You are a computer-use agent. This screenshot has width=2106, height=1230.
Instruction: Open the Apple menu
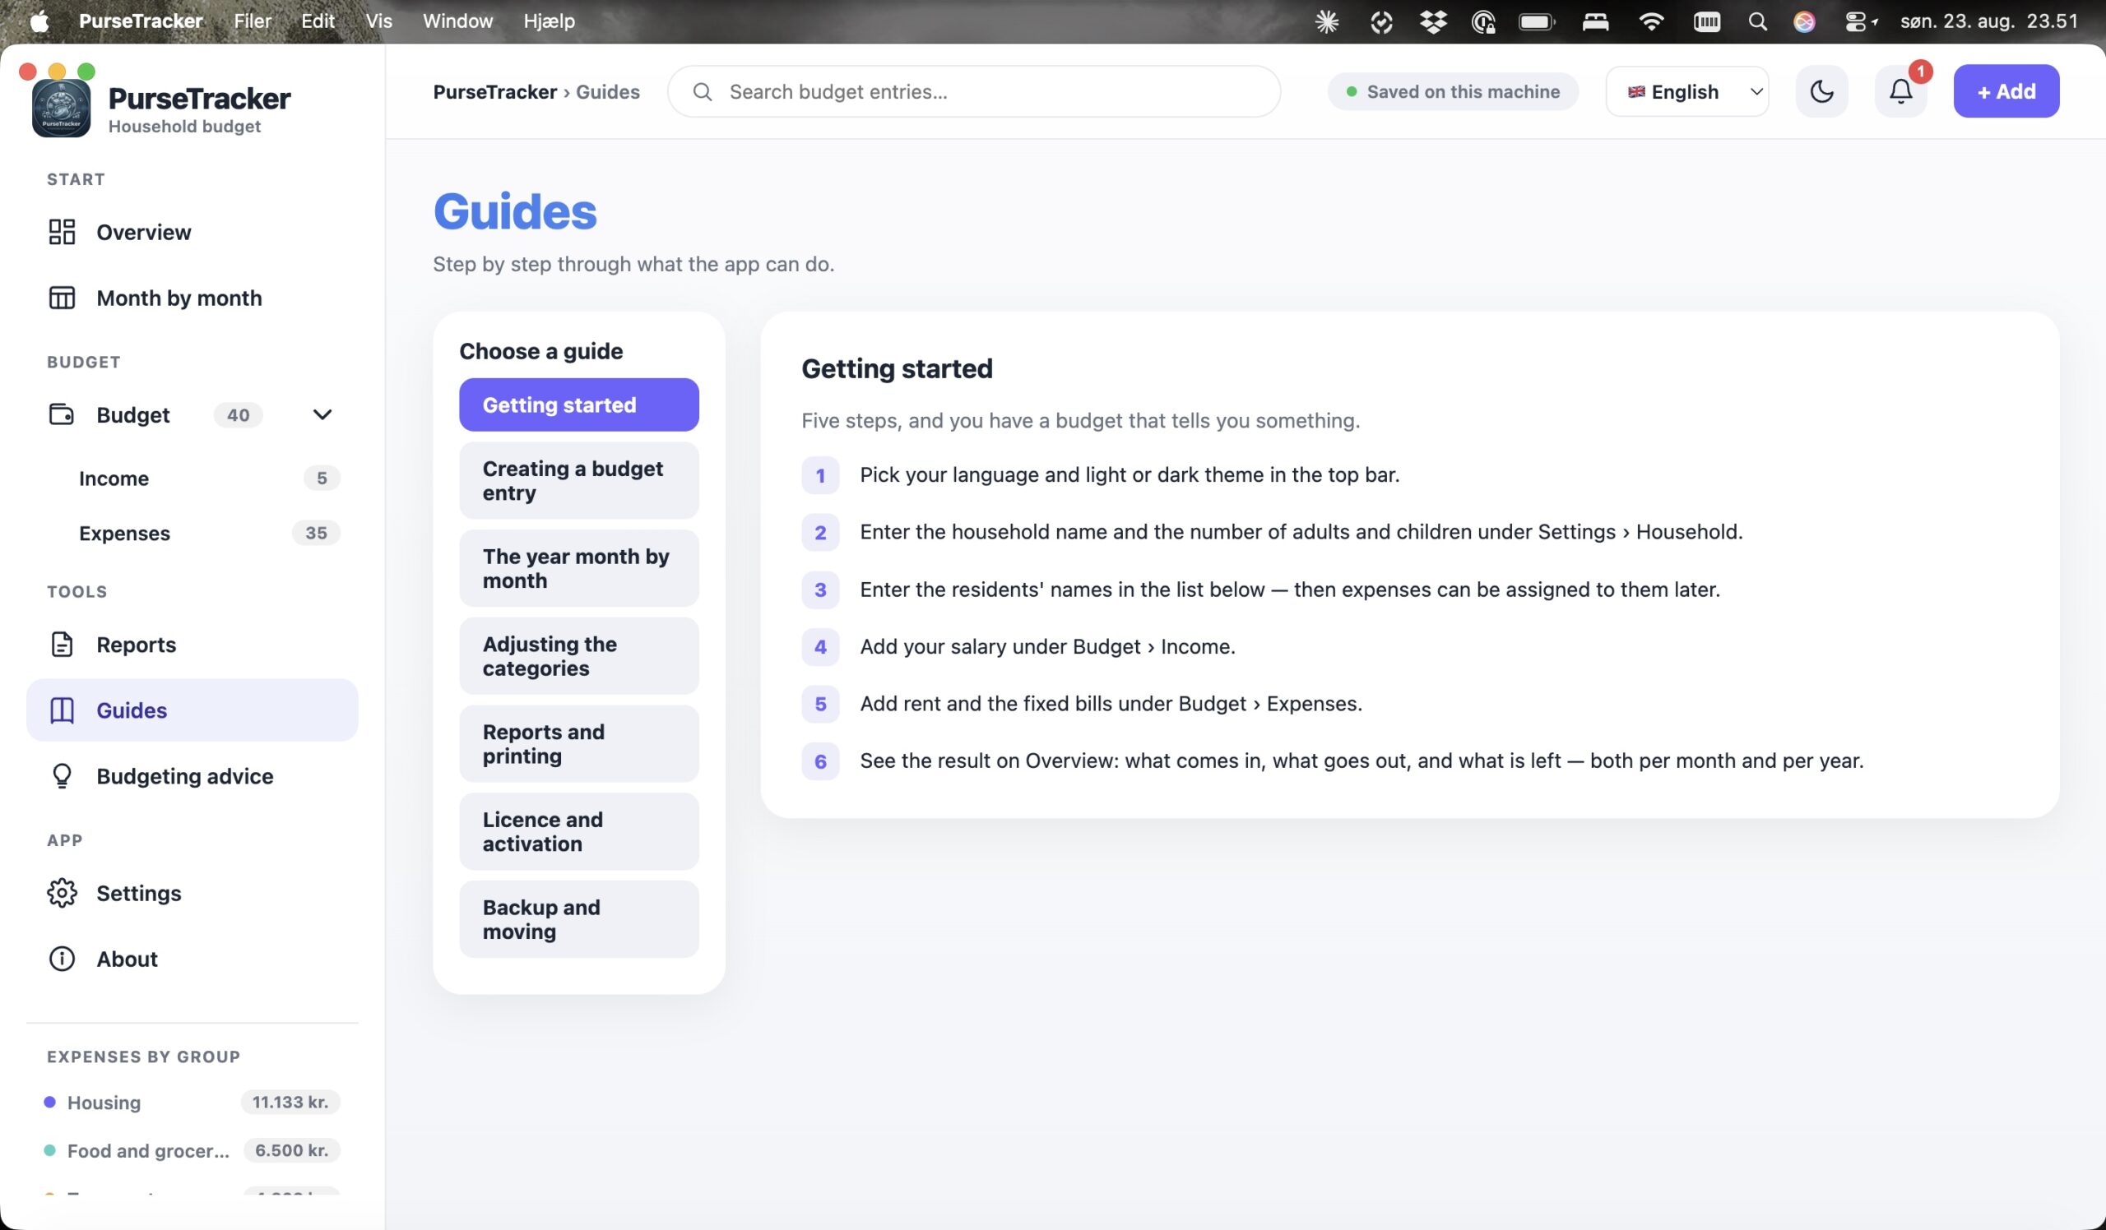pyautogui.click(x=39, y=21)
